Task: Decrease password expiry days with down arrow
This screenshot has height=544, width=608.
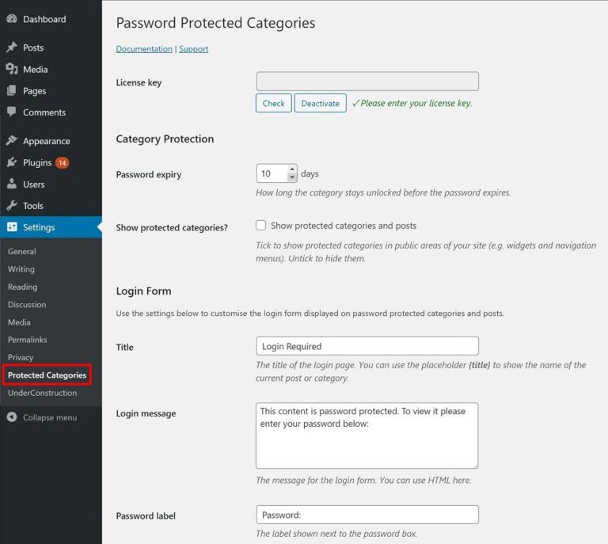Action: 292,177
